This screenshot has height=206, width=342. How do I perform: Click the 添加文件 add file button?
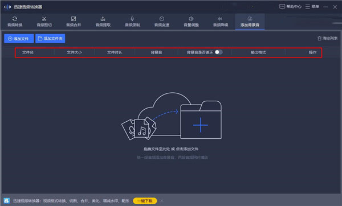click(x=19, y=39)
